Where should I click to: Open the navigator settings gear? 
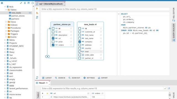(2, 3)
